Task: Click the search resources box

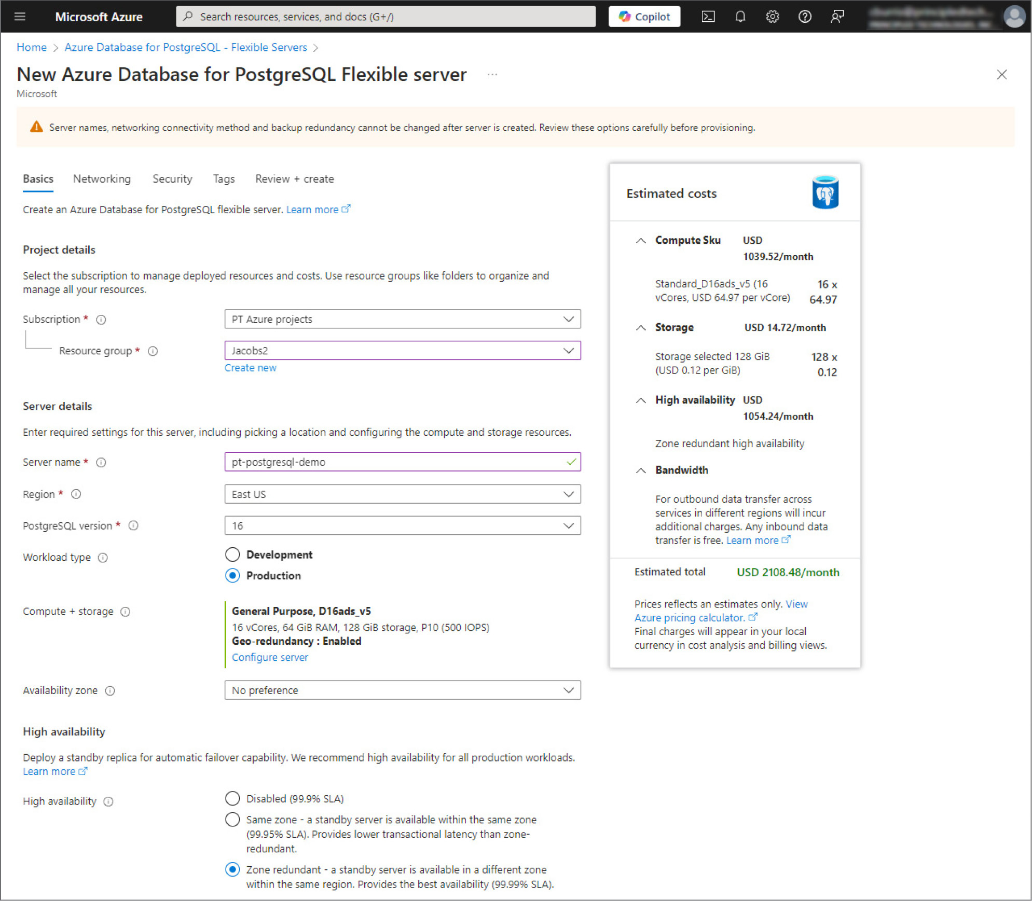Action: (386, 17)
